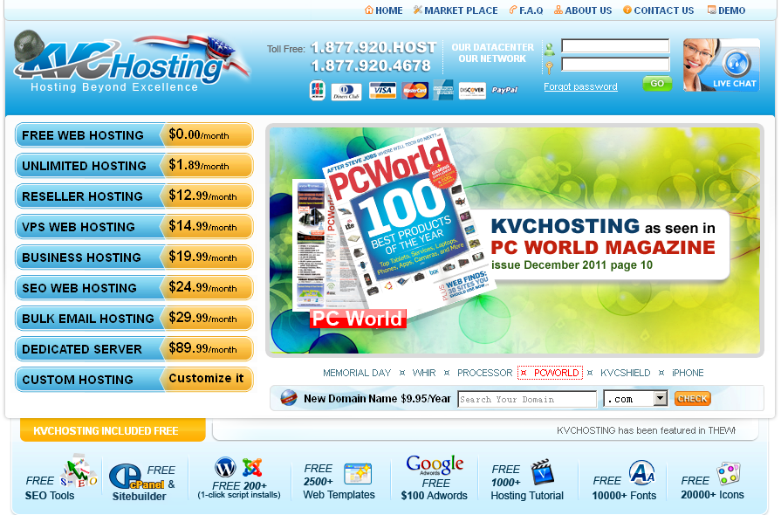Image resolution: width=781 pixels, height=515 pixels.
Task: Open the Live Chat support icon
Action: 722,65
